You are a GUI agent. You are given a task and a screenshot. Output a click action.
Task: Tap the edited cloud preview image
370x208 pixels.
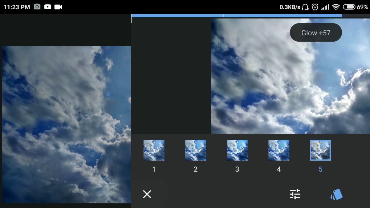pyautogui.click(x=291, y=76)
